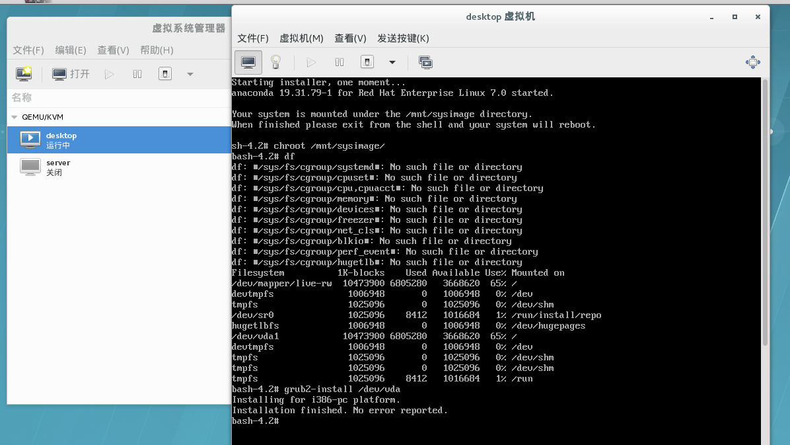Click the '/dev/vda1' filesystem entry
The width and height of the screenshot is (790, 445).
[256, 336]
